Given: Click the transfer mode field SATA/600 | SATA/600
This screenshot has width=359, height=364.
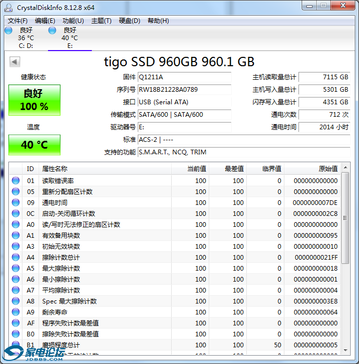Looking at the screenshot, I should [184, 115].
